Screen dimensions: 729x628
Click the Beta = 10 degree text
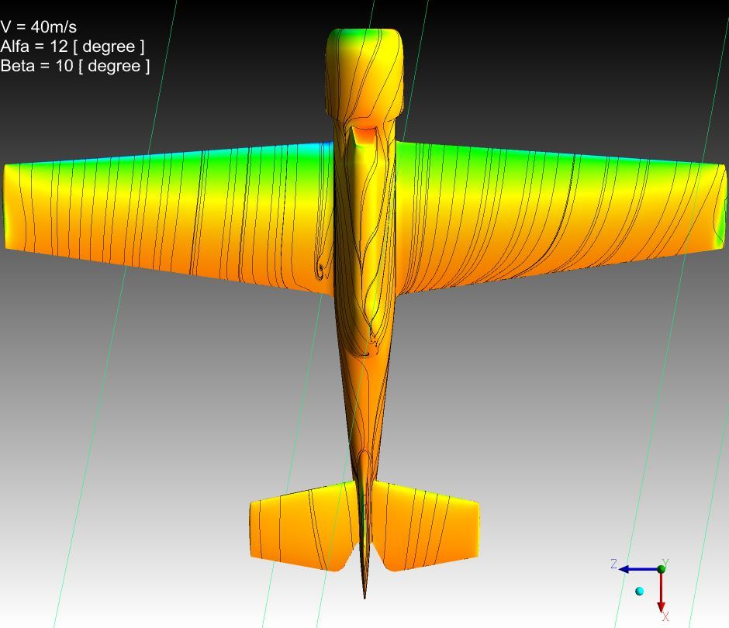[75, 66]
